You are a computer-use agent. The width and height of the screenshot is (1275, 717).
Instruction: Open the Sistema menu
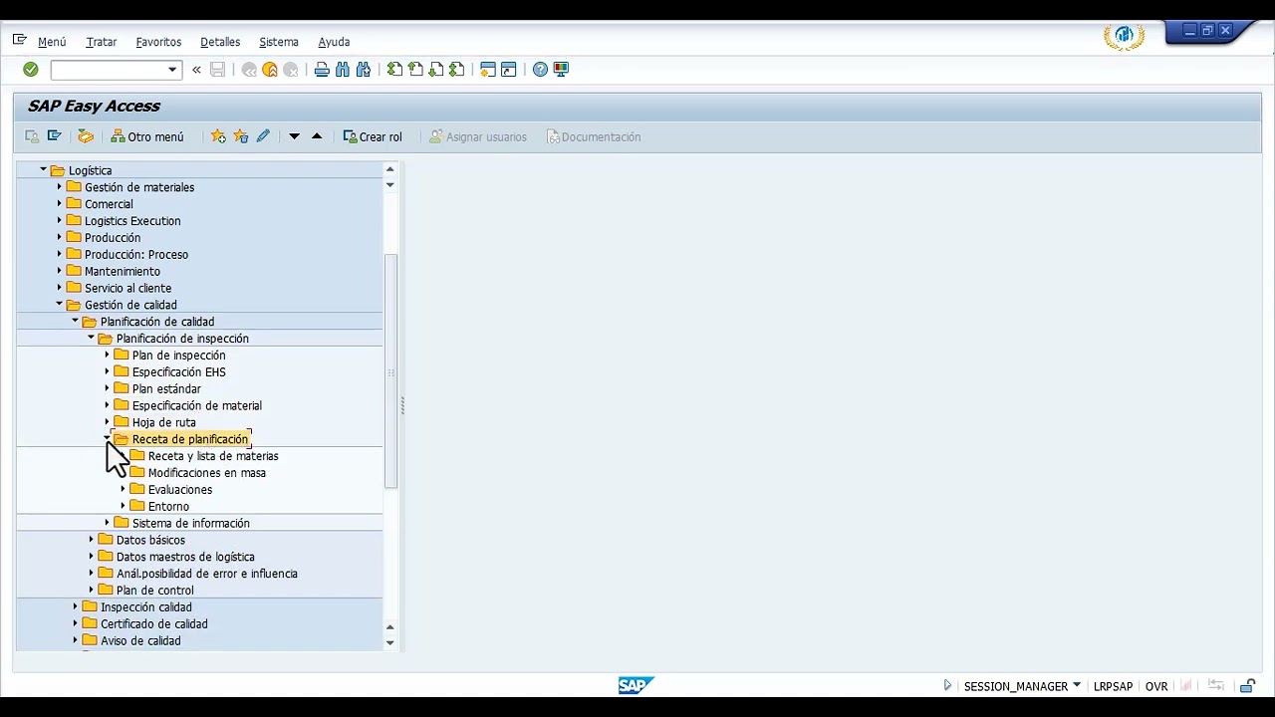coord(279,42)
